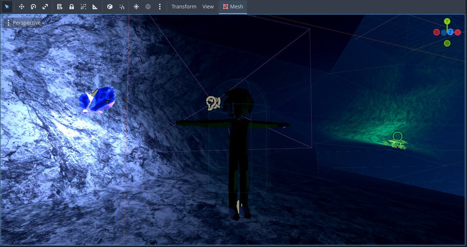Switch to Move mode tool
The height and width of the screenshot is (247, 467).
(x=21, y=7)
